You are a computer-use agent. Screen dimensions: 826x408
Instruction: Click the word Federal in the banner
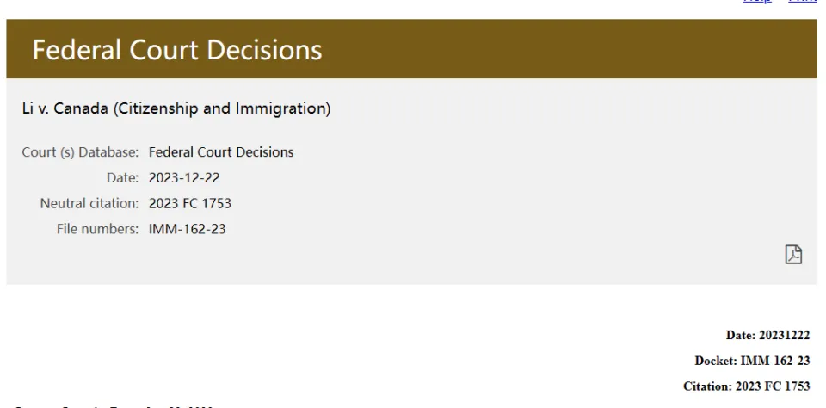click(77, 50)
